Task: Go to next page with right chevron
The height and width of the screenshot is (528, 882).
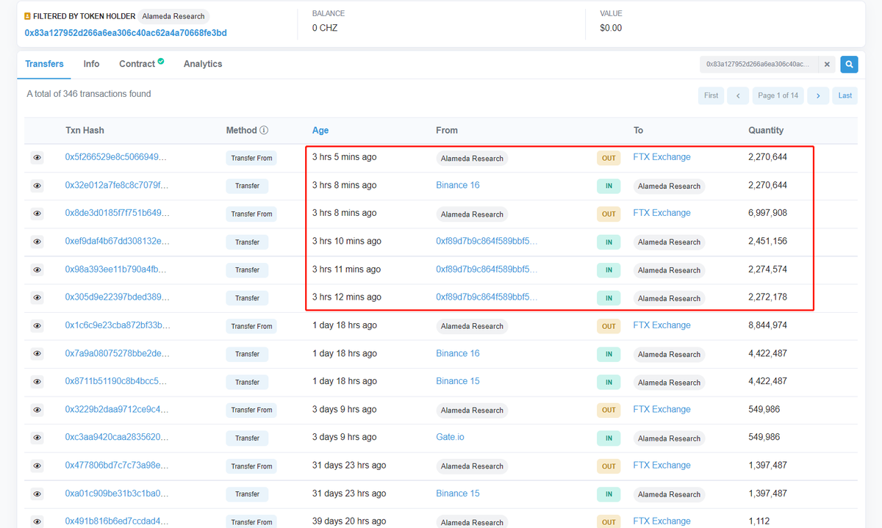Action: pos(818,95)
